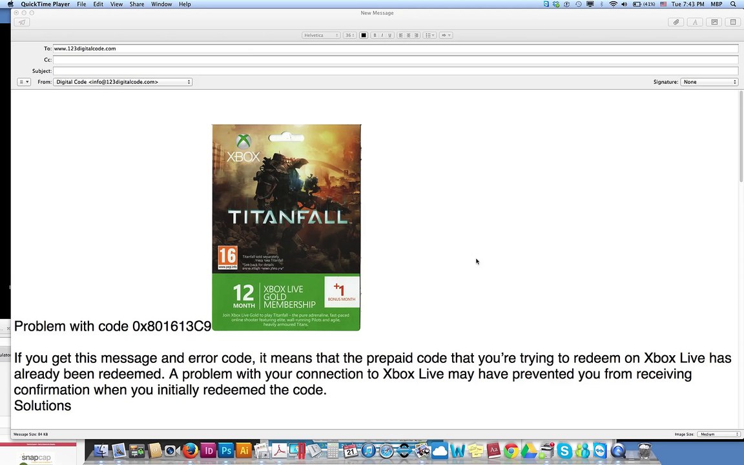
Task: Open Skype from the dock
Action: coord(564,450)
